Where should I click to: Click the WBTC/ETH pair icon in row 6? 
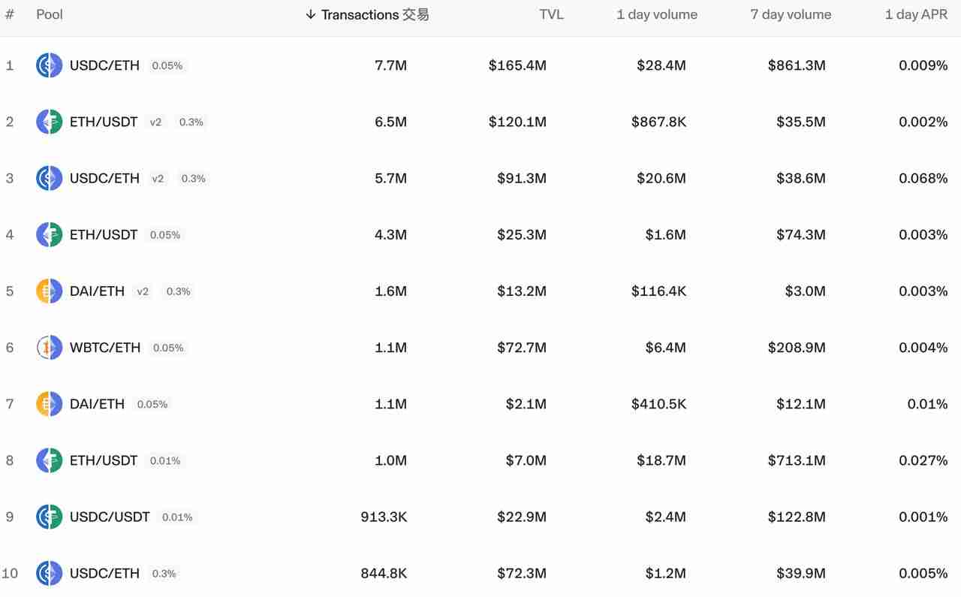(48, 347)
